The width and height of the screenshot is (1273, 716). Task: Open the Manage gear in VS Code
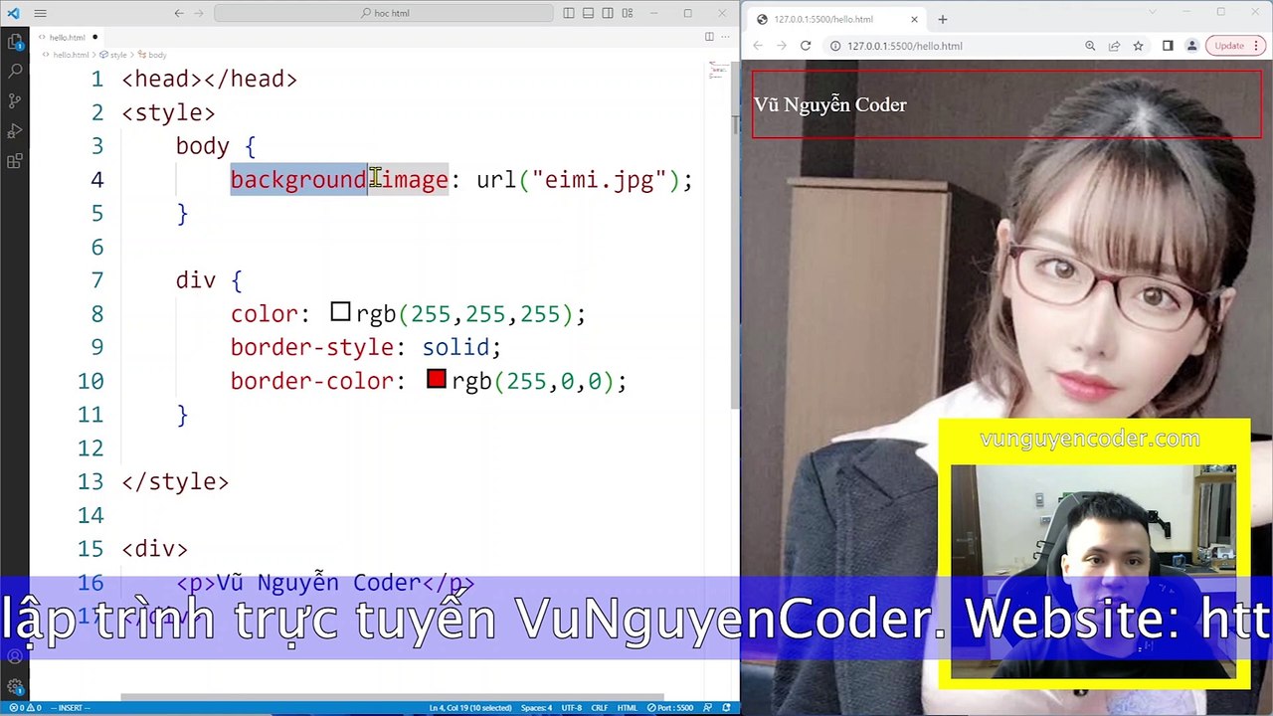15,687
